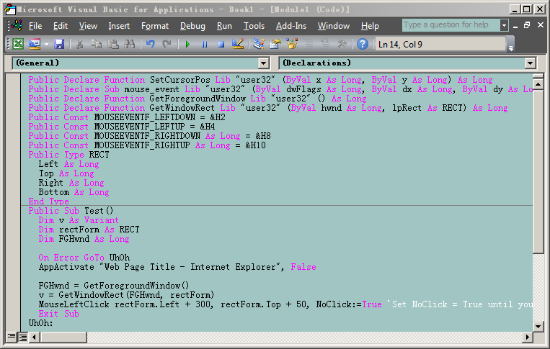Click the Copy icon in the toolbar

pyautogui.click(x=96, y=44)
